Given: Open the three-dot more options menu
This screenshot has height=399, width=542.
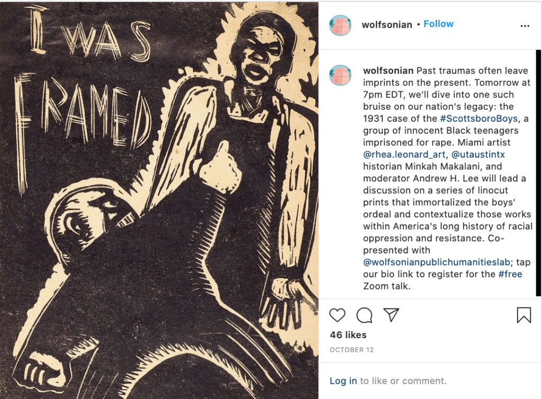Looking at the screenshot, I should [525, 25].
